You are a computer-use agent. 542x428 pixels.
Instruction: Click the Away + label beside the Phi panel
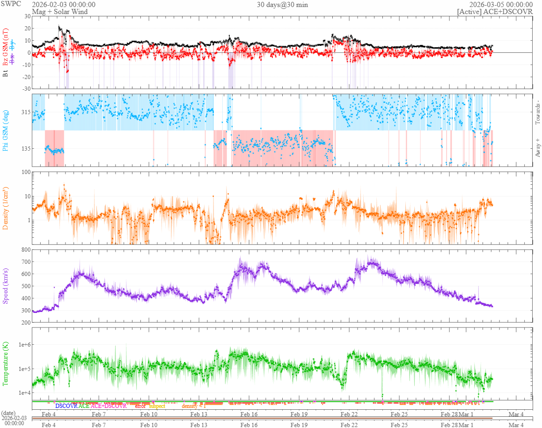(537, 147)
